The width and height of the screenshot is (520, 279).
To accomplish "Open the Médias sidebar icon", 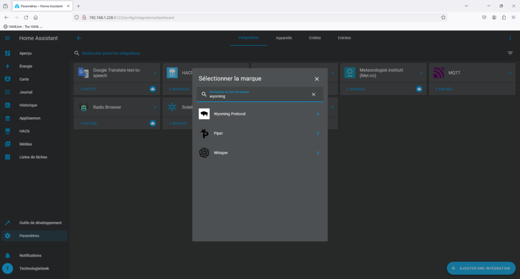I will coord(8,144).
